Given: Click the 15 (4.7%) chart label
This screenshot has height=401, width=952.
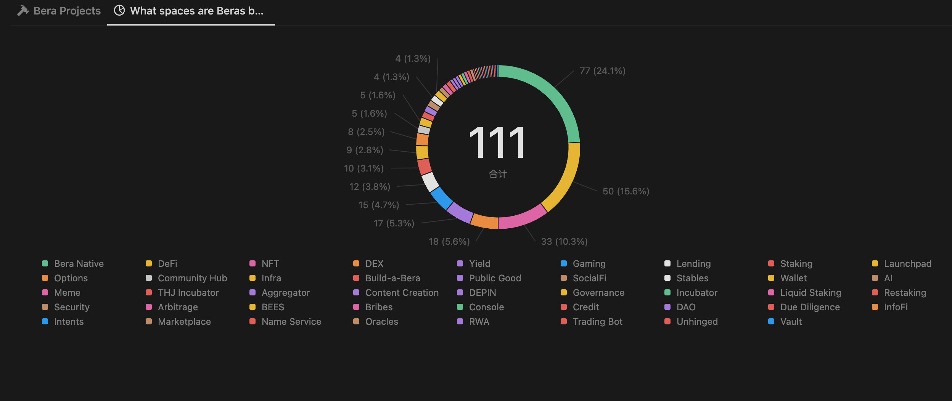Looking at the screenshot, I should [x=379, y=205].
